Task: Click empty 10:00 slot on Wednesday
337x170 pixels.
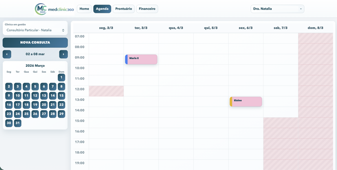Action: 176,70
